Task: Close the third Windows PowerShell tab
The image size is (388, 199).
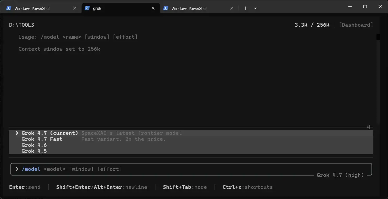Action: tap(232, 8)
